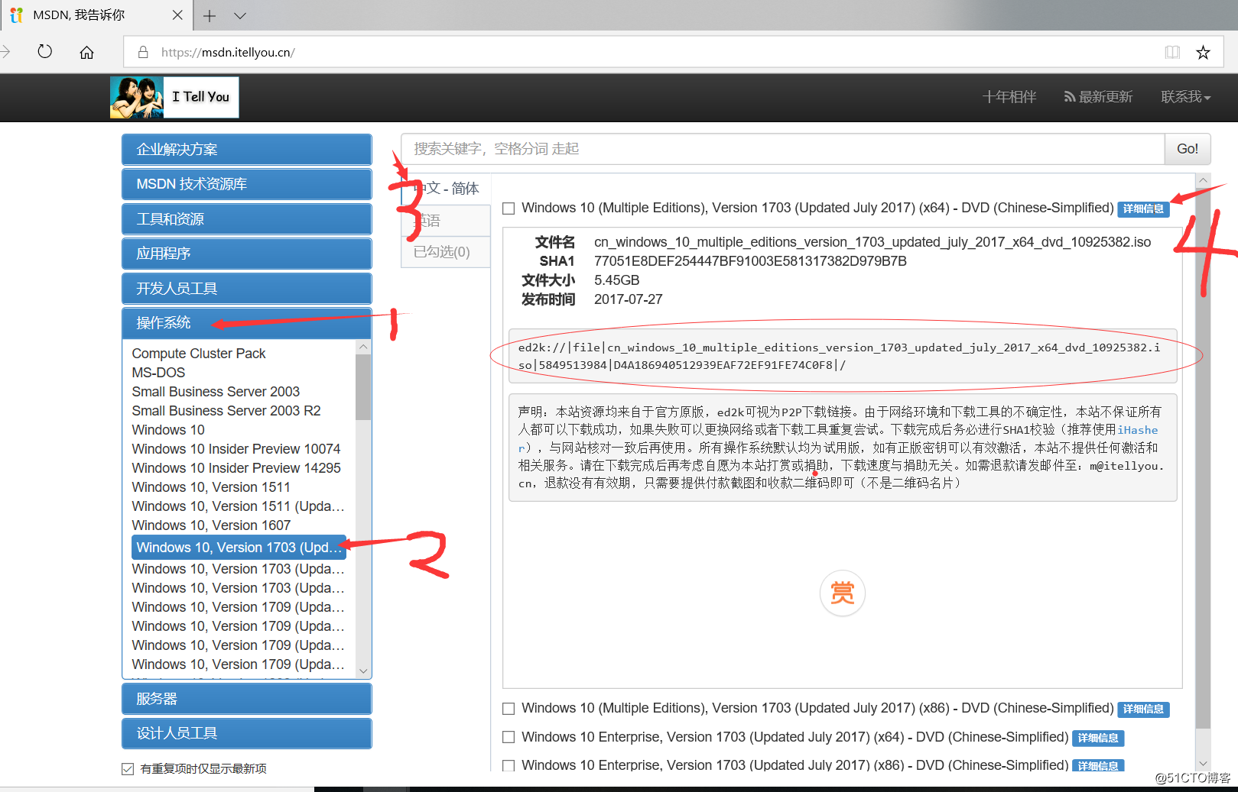The width and height of the screenshot is (1238, 792).
Task: Check Windows 10 Enterprise 1703 x64 box
Action: pyautogui.click(x=509, y=738)
